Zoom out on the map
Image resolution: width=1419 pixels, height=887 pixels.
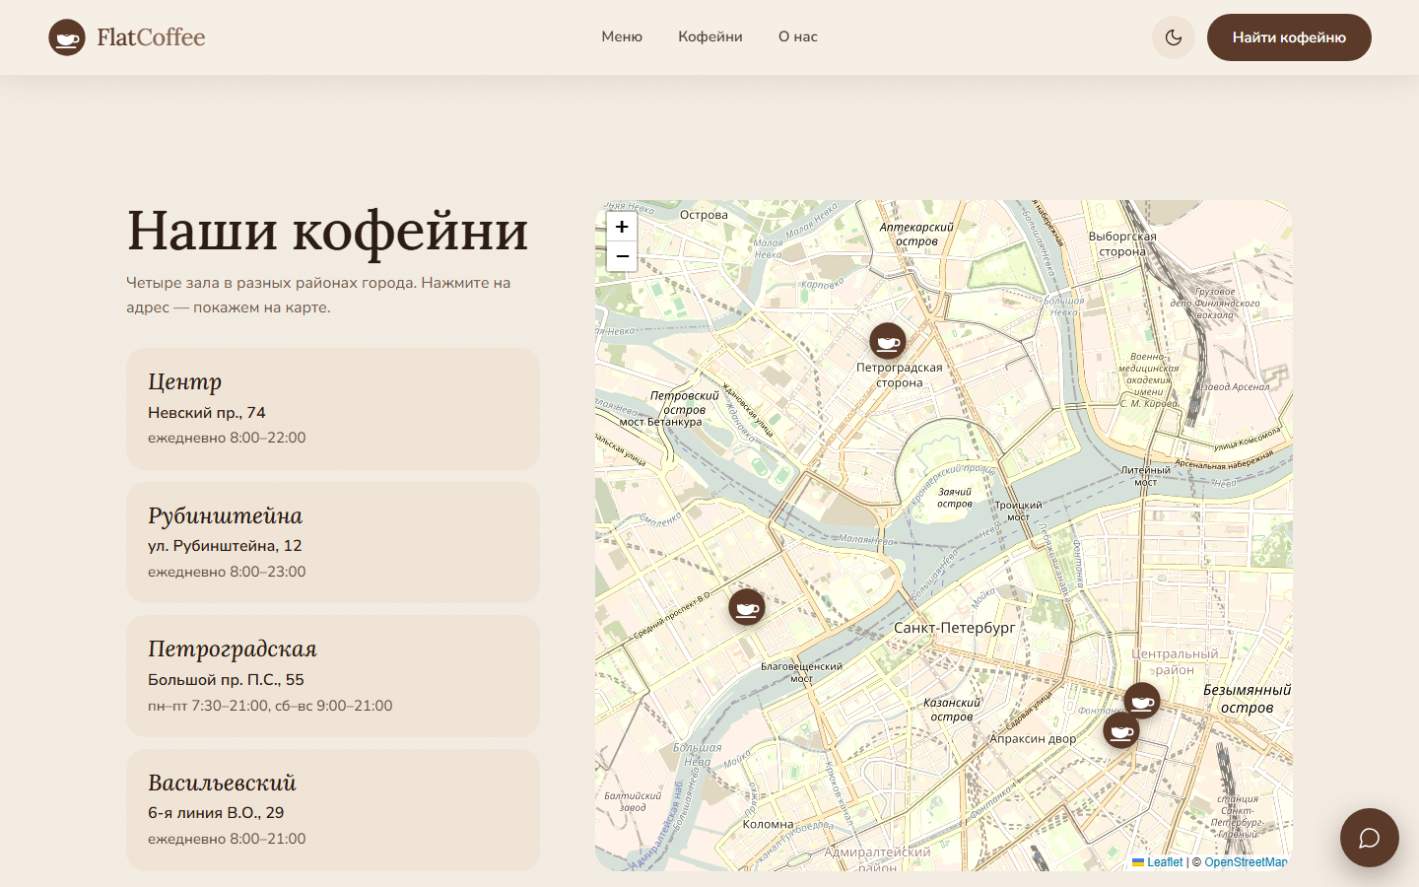tap(622, 256)
